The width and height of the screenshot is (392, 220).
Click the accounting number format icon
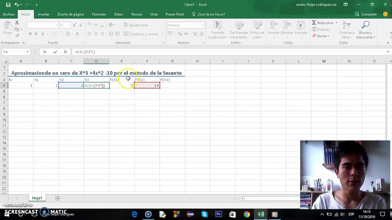click(x=170, y=34)
